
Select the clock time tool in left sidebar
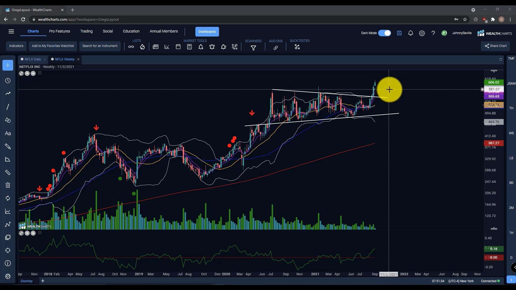coord(8,81)
